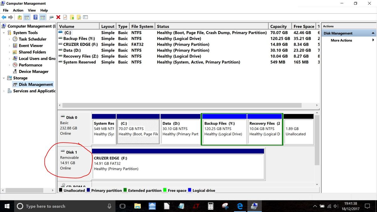Launch Microsoft Edge from the taskbar

pos(240,206)
